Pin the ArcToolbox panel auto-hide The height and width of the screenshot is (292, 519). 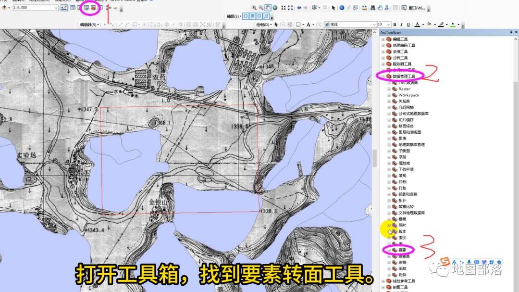pyautogui.click(x=511, y=32)
